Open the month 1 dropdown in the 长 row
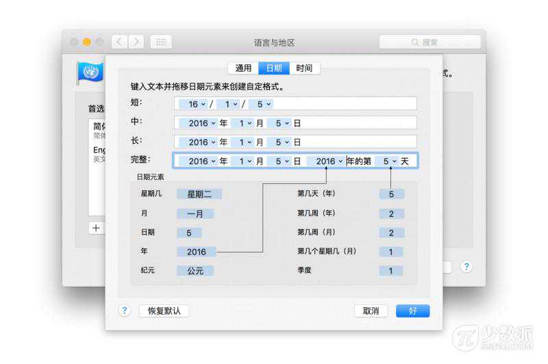Screen dimensions: 548x364 [242, 142]
